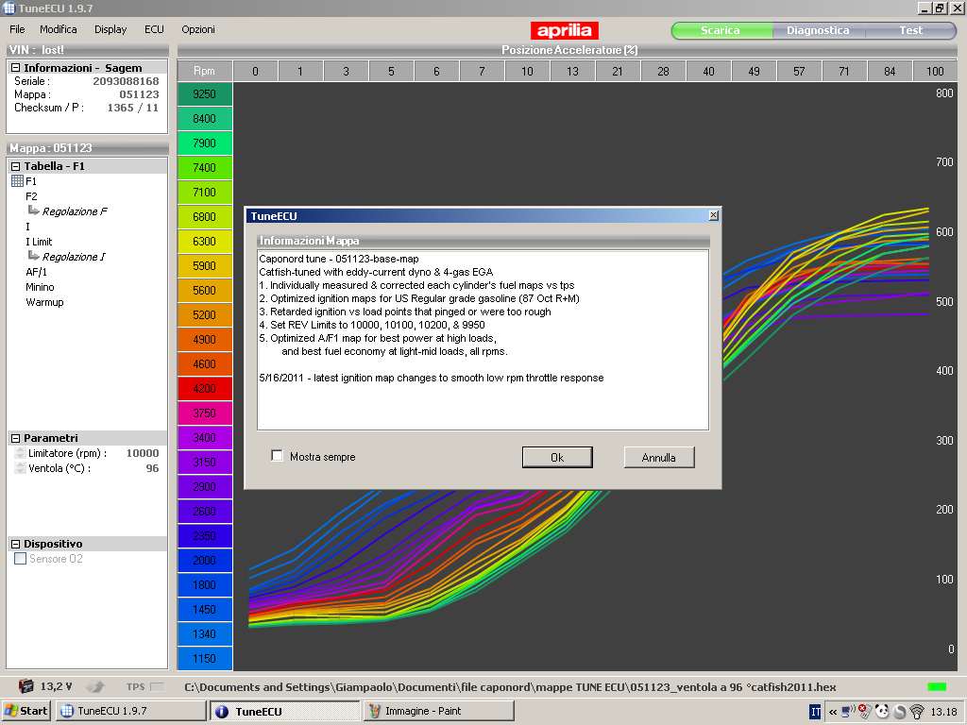Select the Minino table item
This screenshot has height=725, width=967.
40,287
